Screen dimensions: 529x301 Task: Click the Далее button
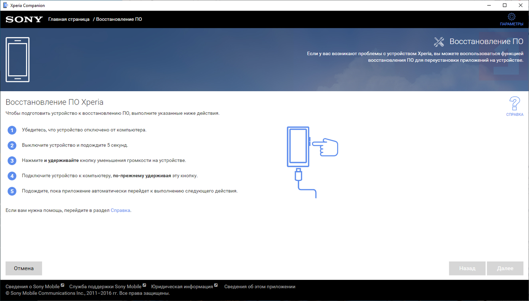click(x=505, y=268)
